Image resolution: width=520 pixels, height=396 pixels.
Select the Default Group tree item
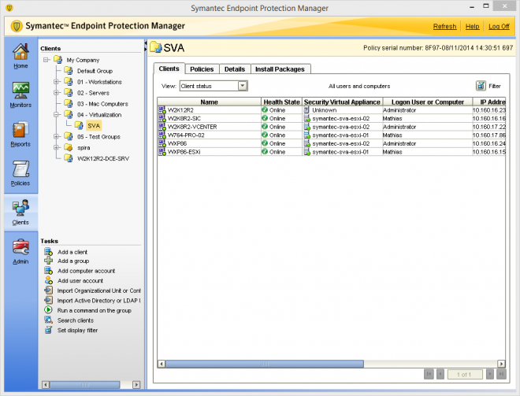[95, 71]
